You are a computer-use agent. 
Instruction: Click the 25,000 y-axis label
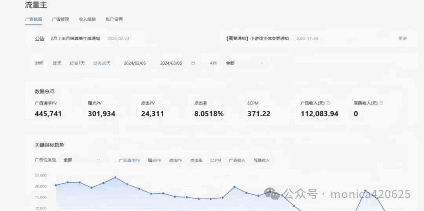(x=40, y=175)
